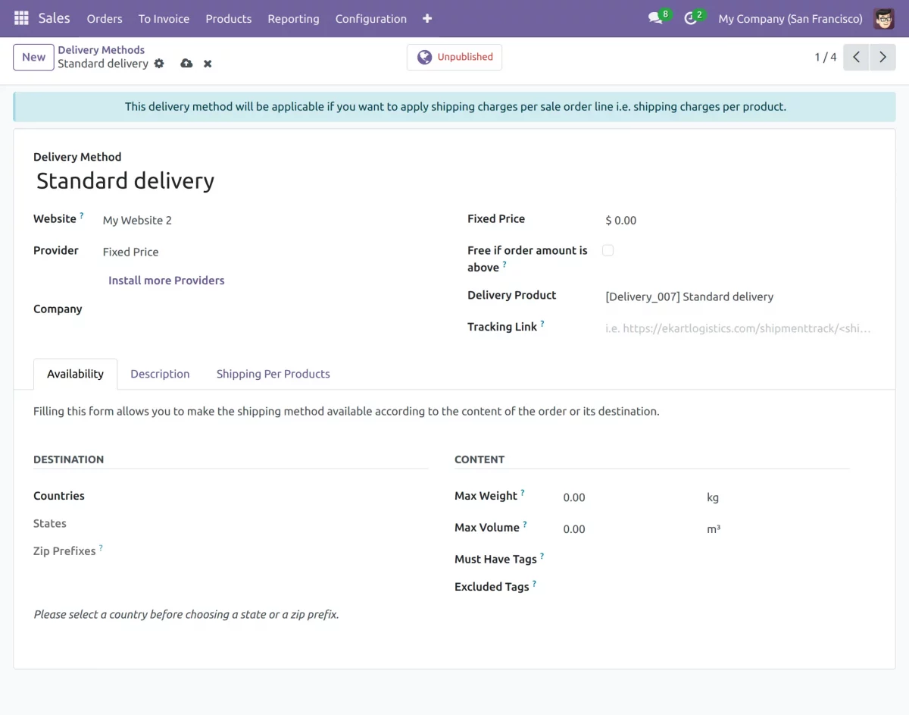The image size is (909, 715).
Task: Enable Free if order amount is above checkbox
Action: pyautogui.click(x=608, y=249)
